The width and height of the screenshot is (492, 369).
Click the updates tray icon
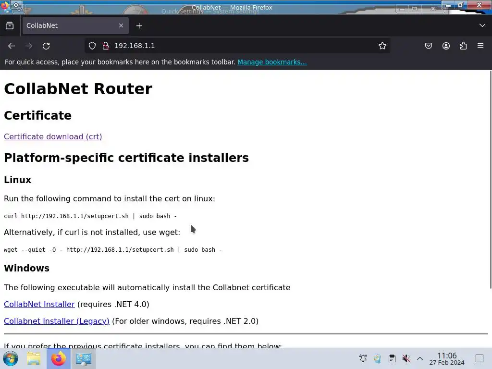(x=378, y=358)
